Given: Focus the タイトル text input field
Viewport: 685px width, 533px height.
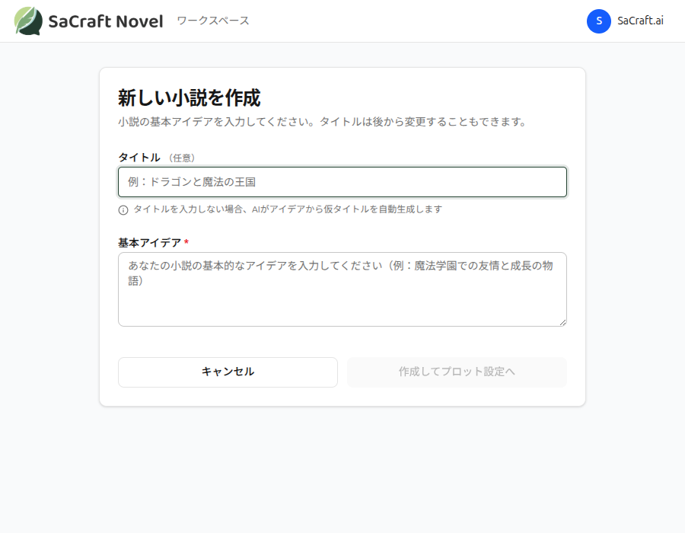Looking at the screenshot, I should click(x=342, y=182).
